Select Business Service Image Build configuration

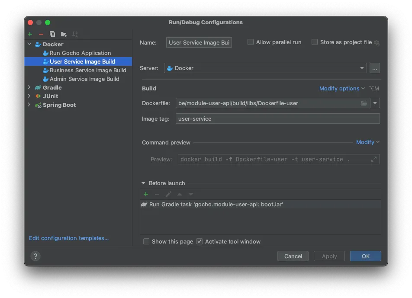88,70
